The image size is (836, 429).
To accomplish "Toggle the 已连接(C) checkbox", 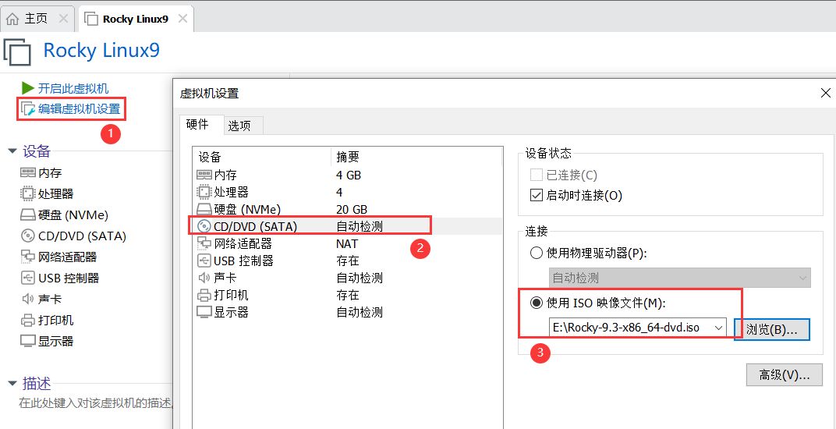I will [x=537, y=175].
